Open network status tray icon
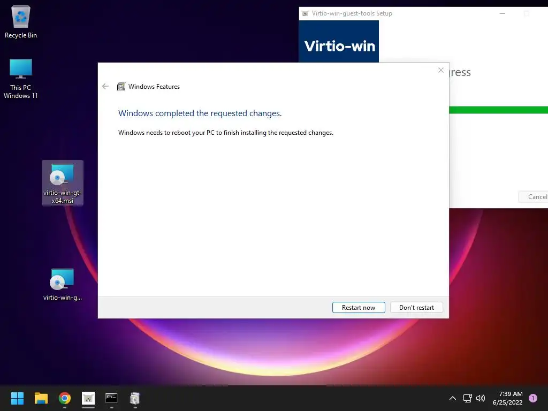The height and width of the screenshot is (411, 548). 467,398
